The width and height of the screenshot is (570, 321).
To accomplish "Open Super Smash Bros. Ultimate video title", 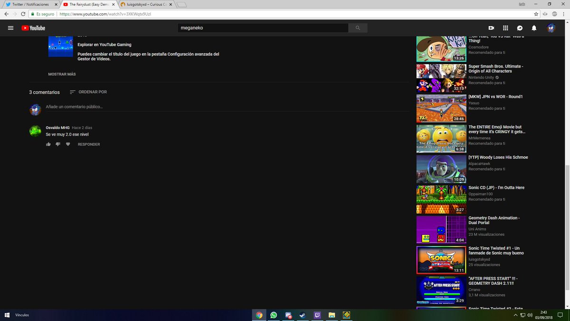I will point(495,68).
